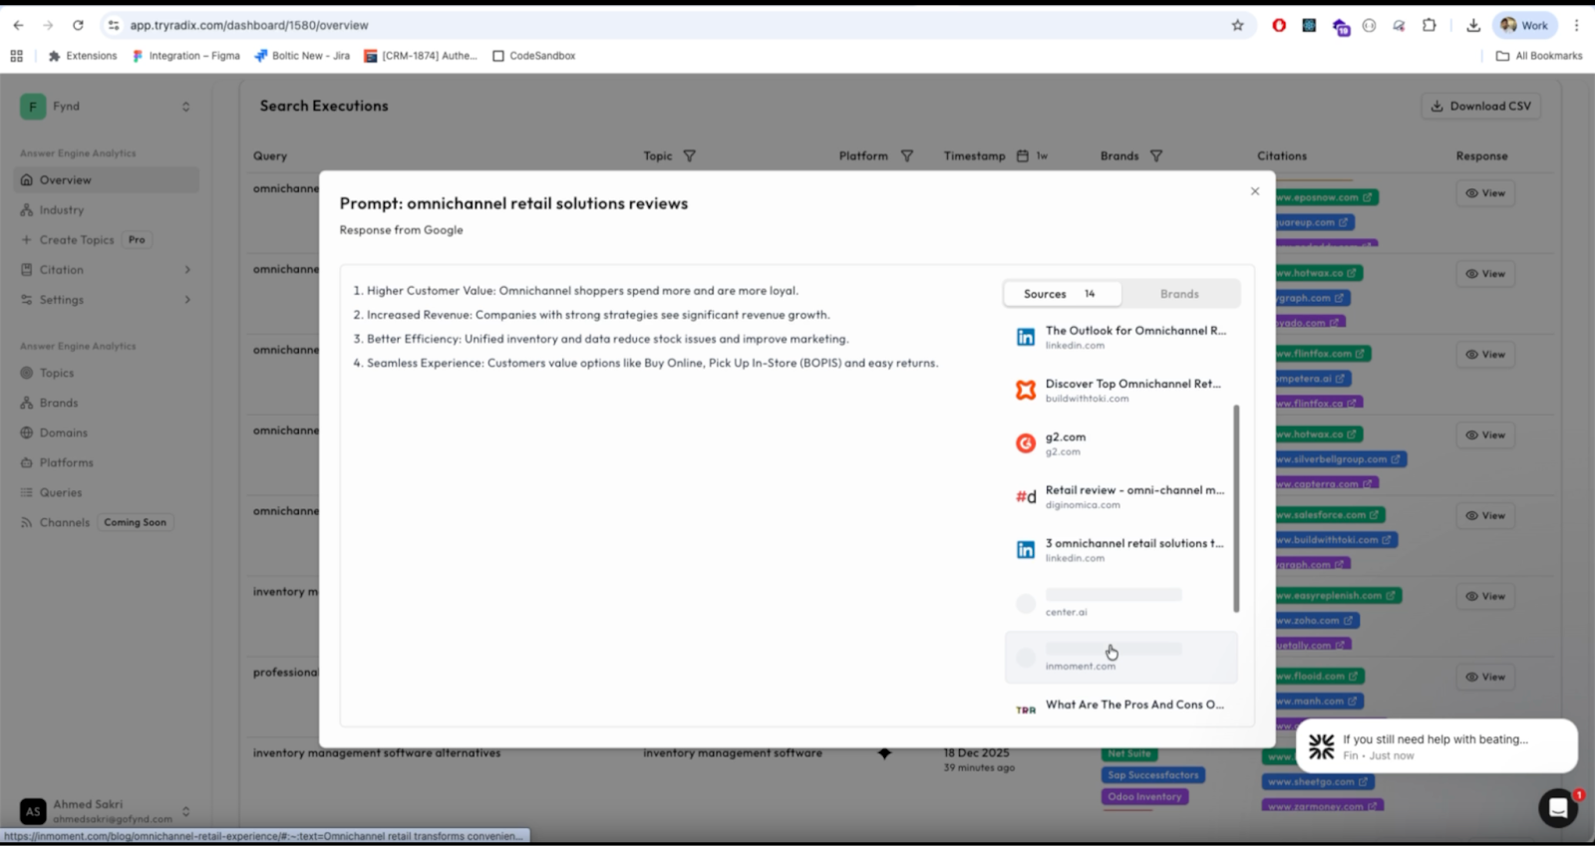Screen dimensions: 1595x846
Task: Open the www.manh.com citation link
Action: 1319,702
